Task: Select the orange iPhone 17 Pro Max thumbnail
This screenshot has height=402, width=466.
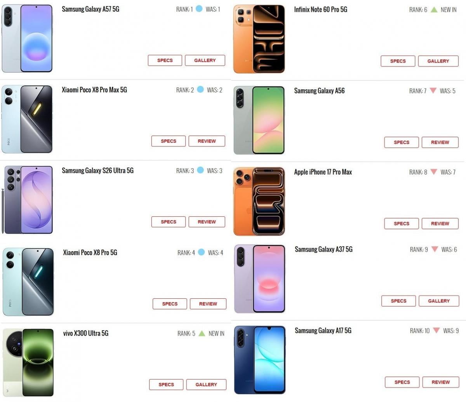Action: 259,202
